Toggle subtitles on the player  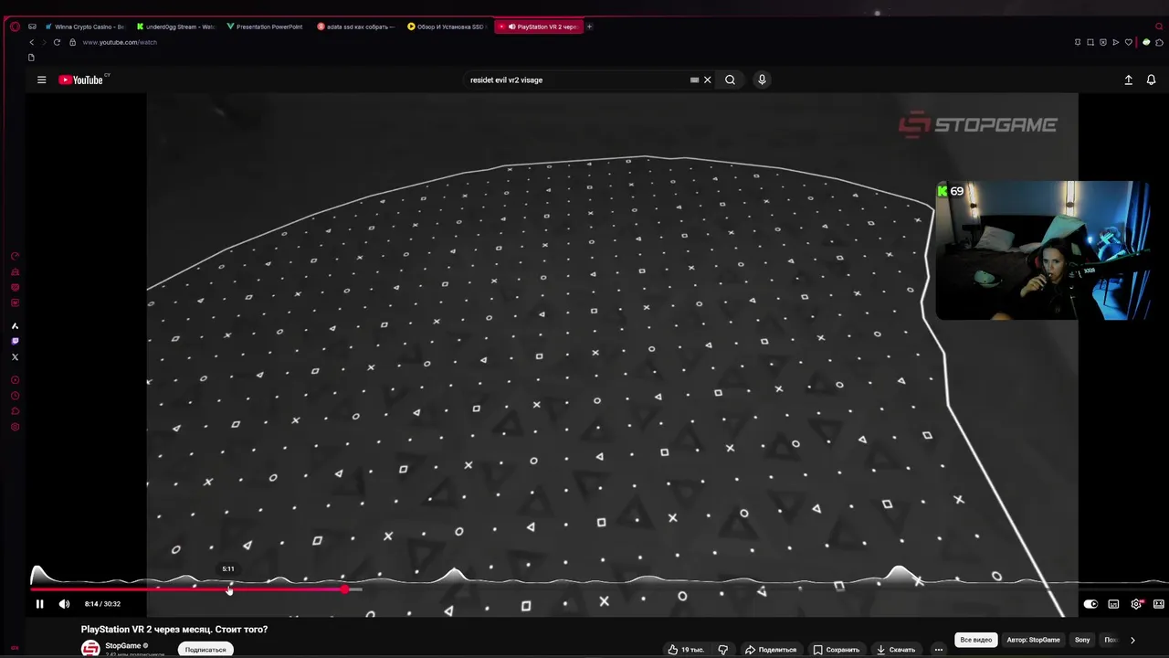click(x=1113, y=604)
